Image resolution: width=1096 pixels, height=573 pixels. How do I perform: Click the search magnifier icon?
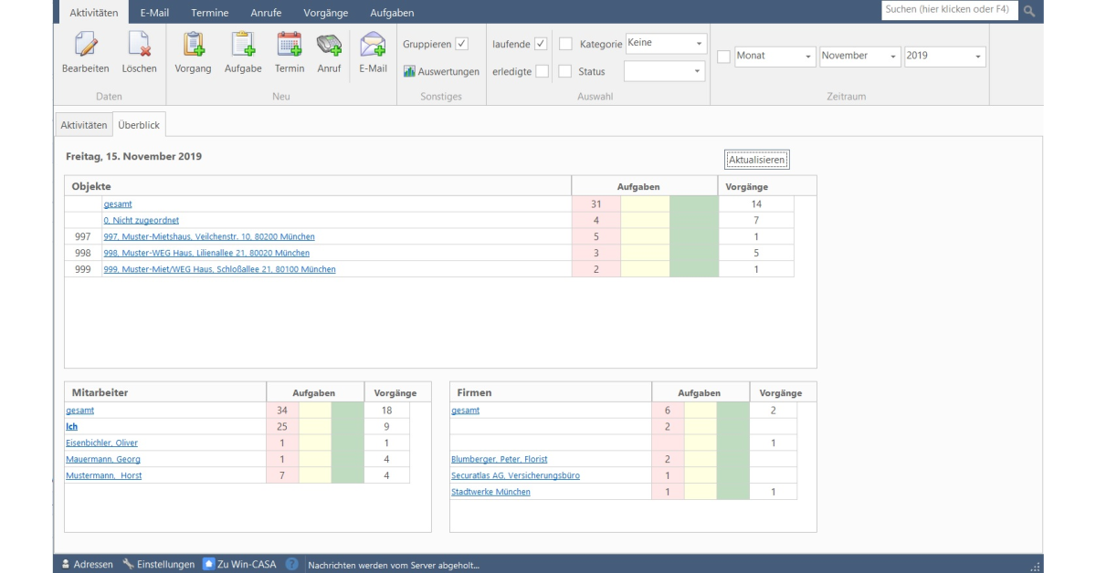1029,11
